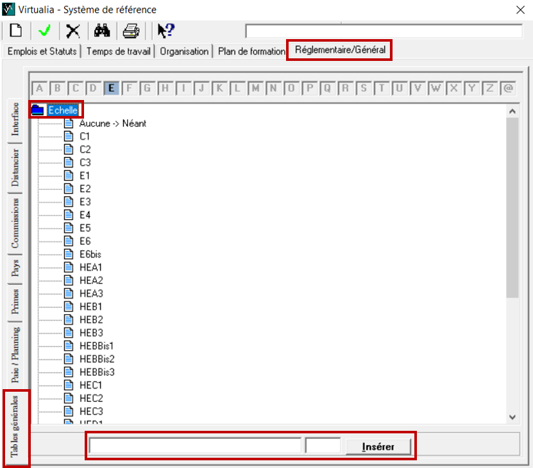Click the long text field beside Insérer
The image size is (533, 468).
coord(195,446)
